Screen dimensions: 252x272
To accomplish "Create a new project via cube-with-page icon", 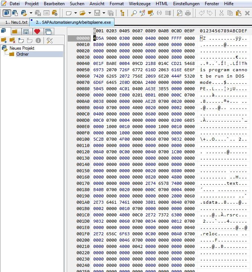I will pos(15,13).
